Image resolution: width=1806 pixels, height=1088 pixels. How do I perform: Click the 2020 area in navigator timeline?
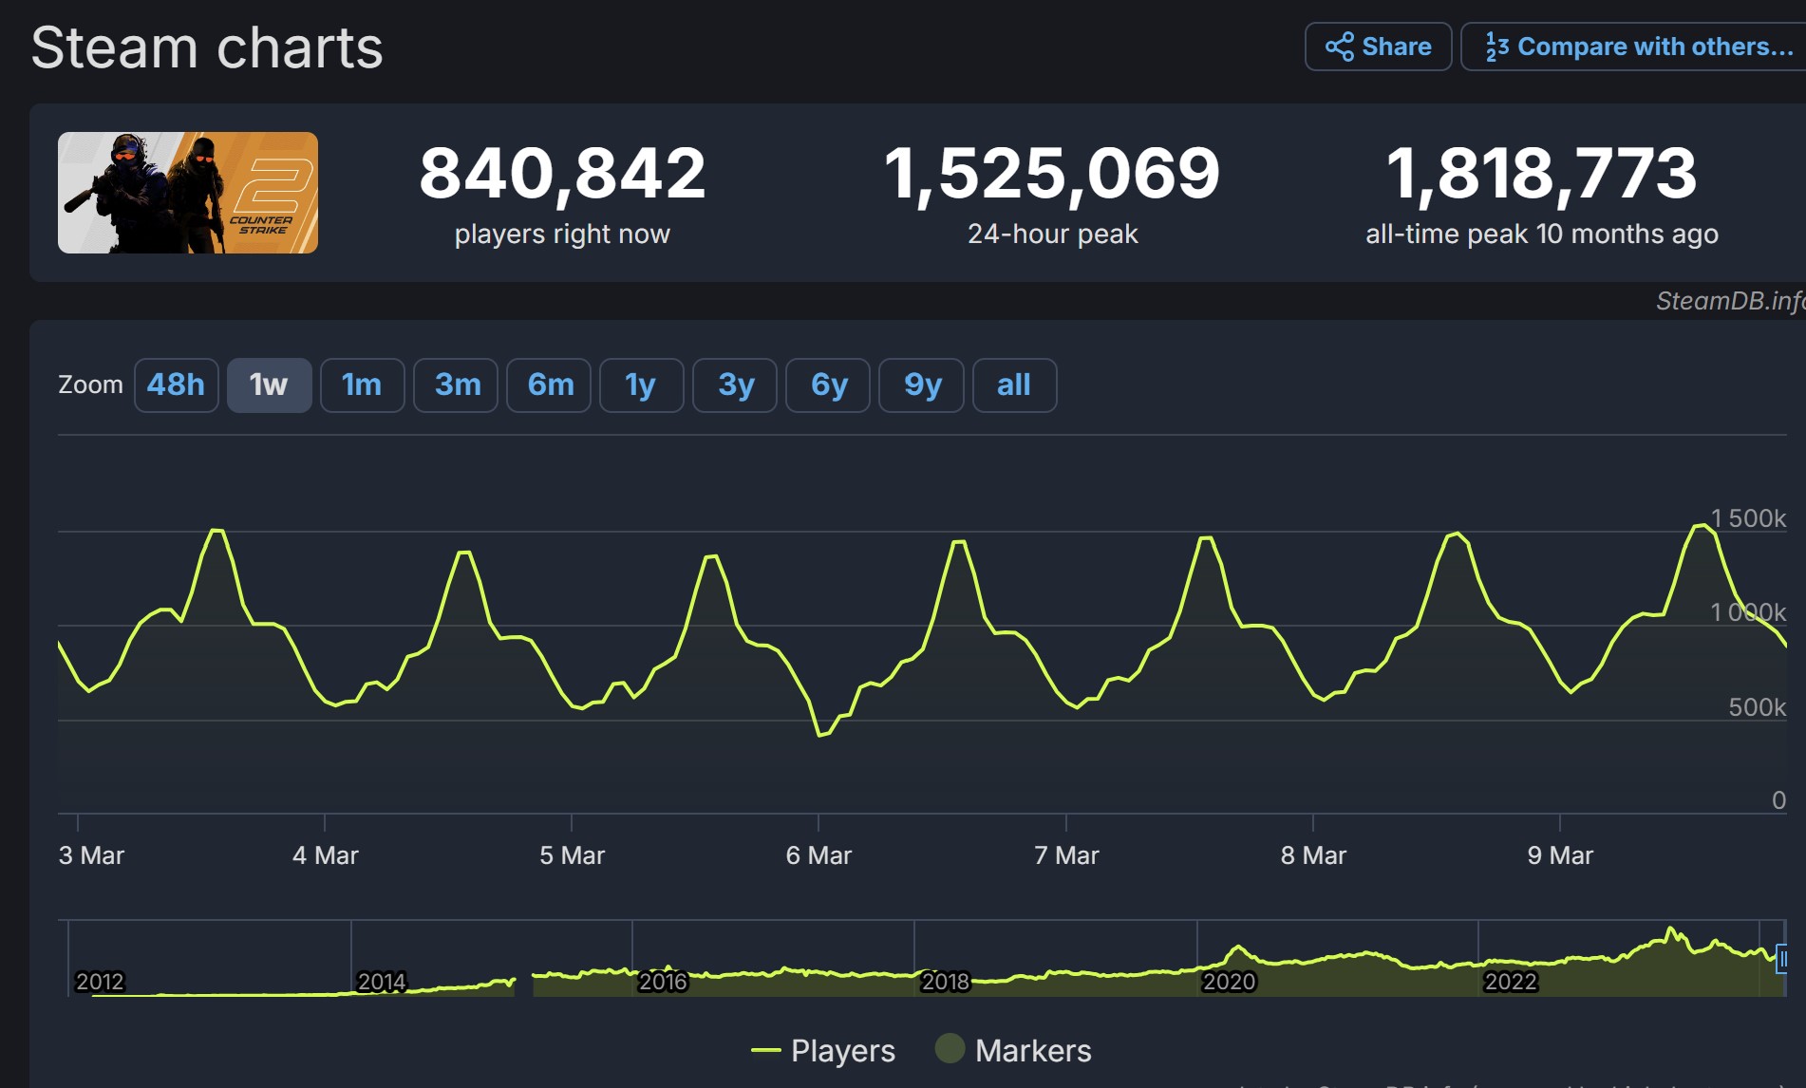[x=1229, y=981]
